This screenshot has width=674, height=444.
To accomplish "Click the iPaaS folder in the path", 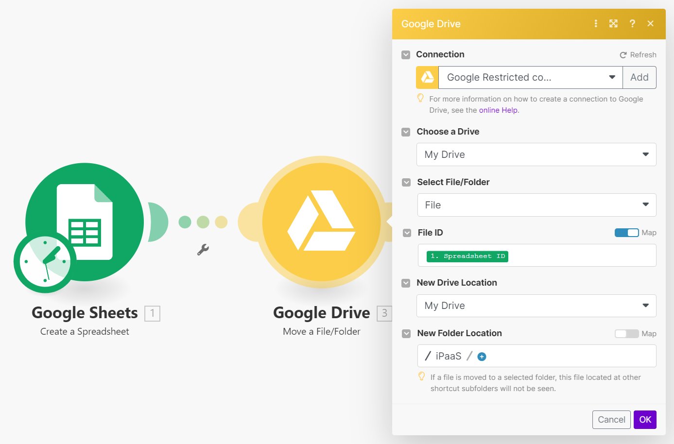I will click(449, 356).
